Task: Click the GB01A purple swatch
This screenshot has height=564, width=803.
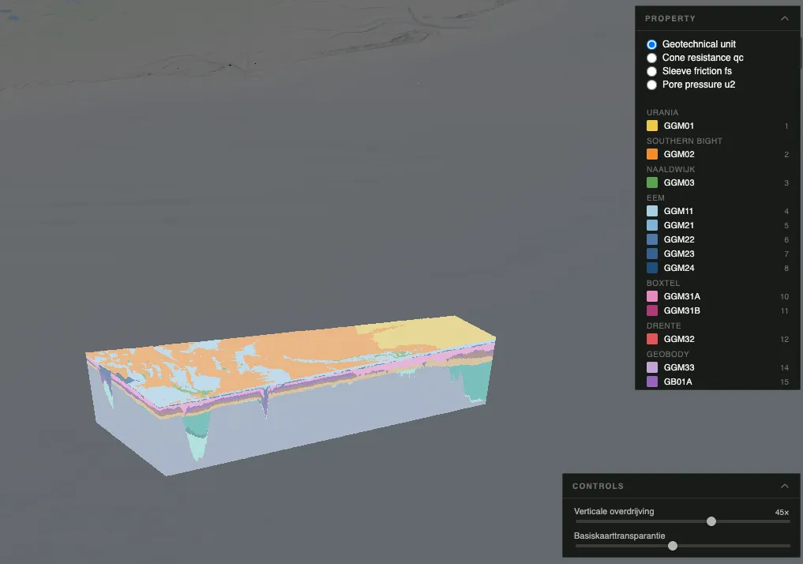Action: point(652,382)
